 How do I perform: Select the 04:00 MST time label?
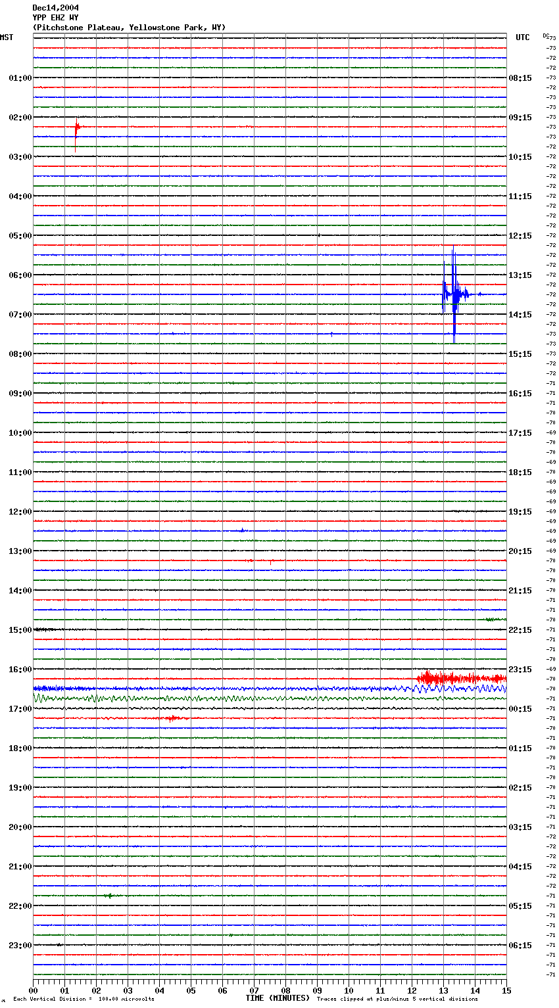pyautogui.click(x=20, y=196)
